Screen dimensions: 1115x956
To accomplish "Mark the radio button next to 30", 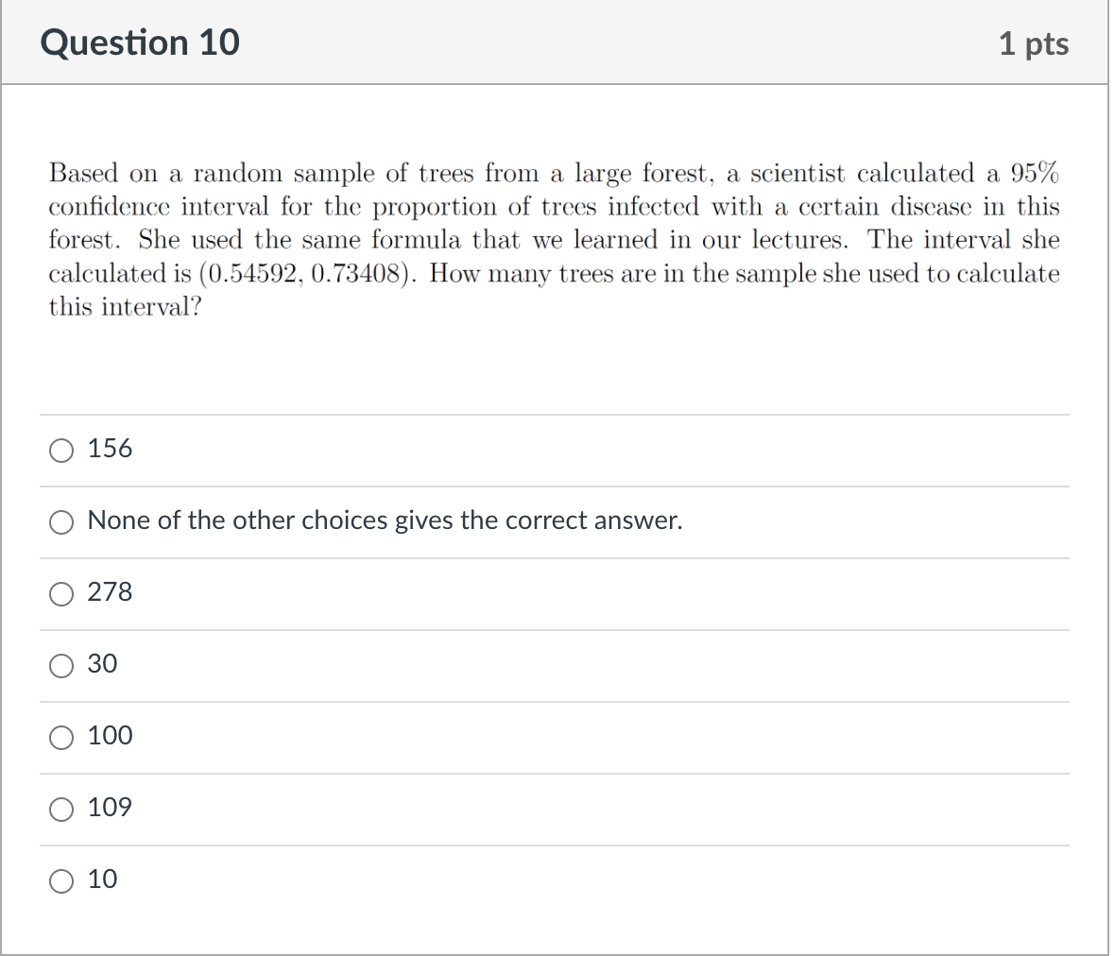I will (61, 665).
